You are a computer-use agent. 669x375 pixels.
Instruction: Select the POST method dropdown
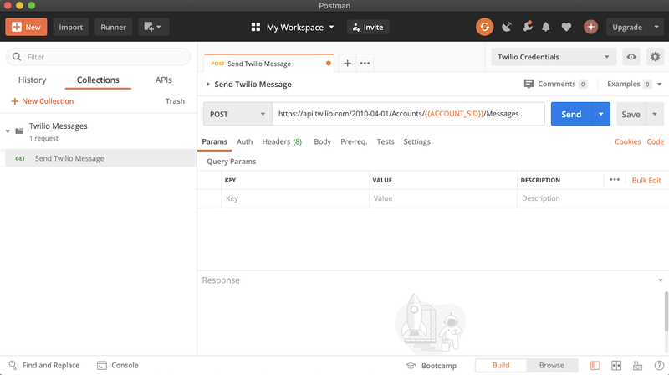(x=237, y=114)
